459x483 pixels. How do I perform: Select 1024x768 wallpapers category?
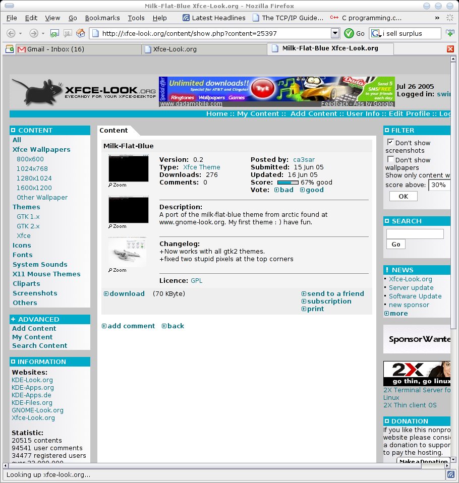click(32, 169)
